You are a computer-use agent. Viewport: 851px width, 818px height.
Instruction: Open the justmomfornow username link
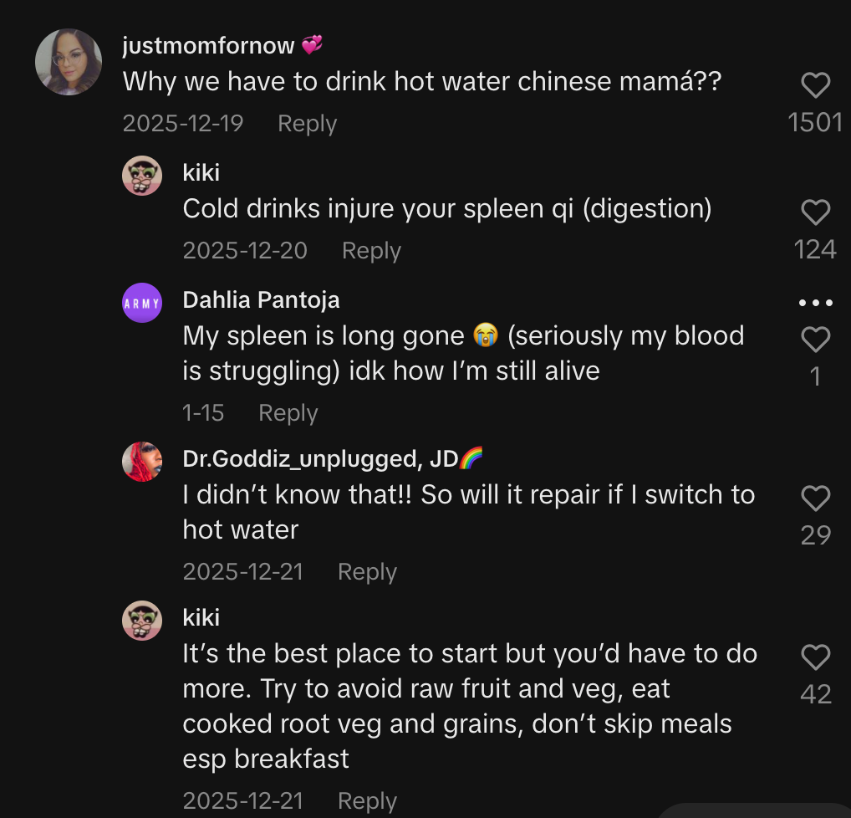208,45
